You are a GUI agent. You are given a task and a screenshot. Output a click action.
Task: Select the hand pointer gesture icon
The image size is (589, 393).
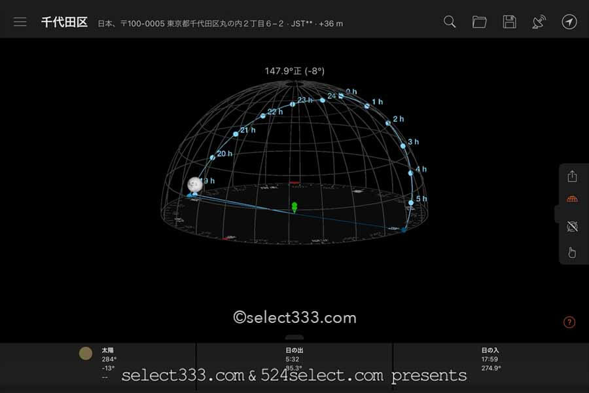pos(572,252)
